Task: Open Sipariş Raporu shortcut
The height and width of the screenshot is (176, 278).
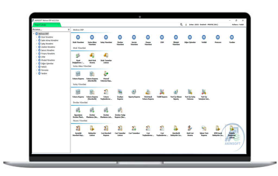Action: pyautogui.click(x=134, y=92)
